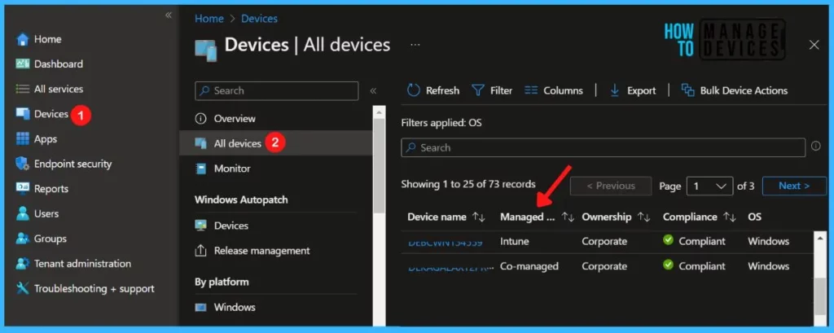
Task: Click the Home breadcrumb link
Action: 209,19
